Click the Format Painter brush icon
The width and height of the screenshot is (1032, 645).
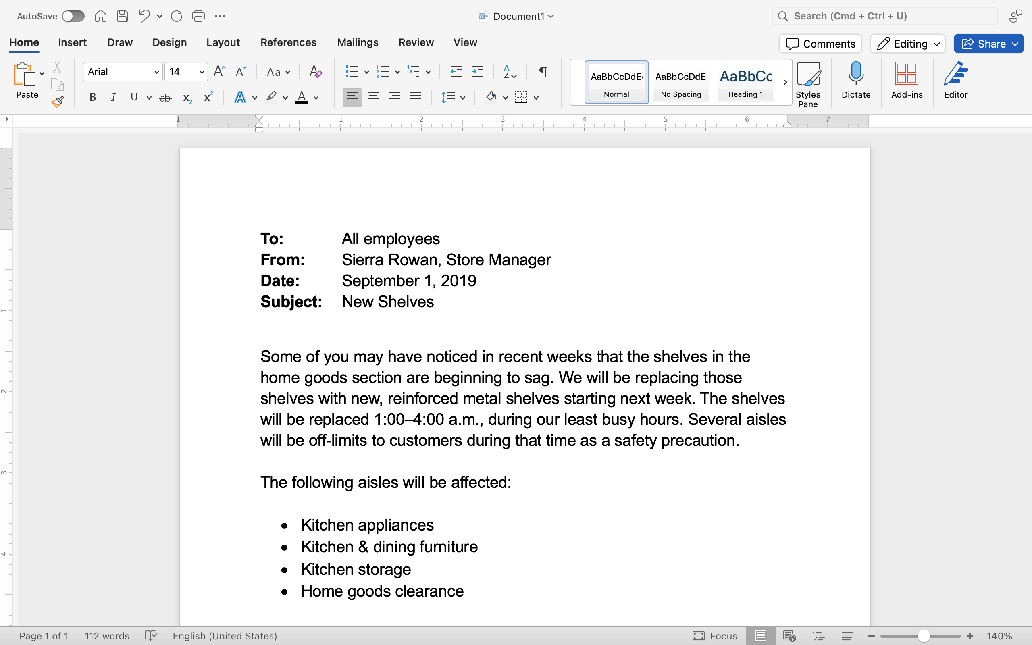coord(57,102)
